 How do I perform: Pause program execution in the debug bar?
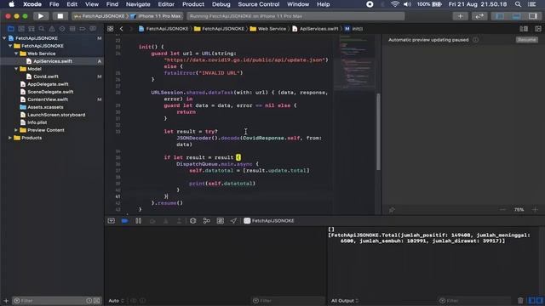[x=138, y=221]
